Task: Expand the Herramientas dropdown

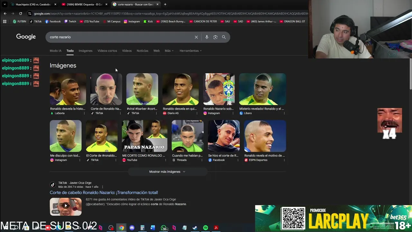Action: coord(191,51)
